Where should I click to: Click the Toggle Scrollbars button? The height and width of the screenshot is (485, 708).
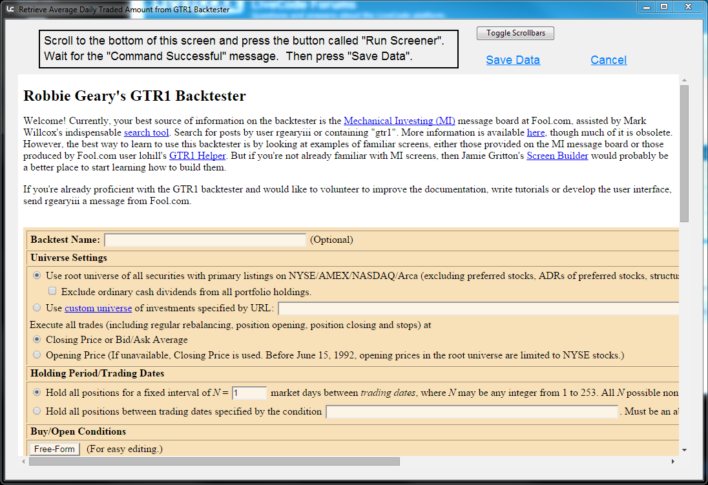(x=515, y=33)
